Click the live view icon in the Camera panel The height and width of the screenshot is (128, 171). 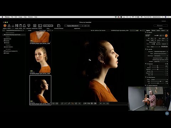(161, 36)
